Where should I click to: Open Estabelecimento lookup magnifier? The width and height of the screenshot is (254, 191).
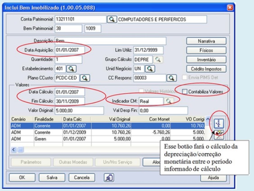pyautogui.click(x=71, y=69)
